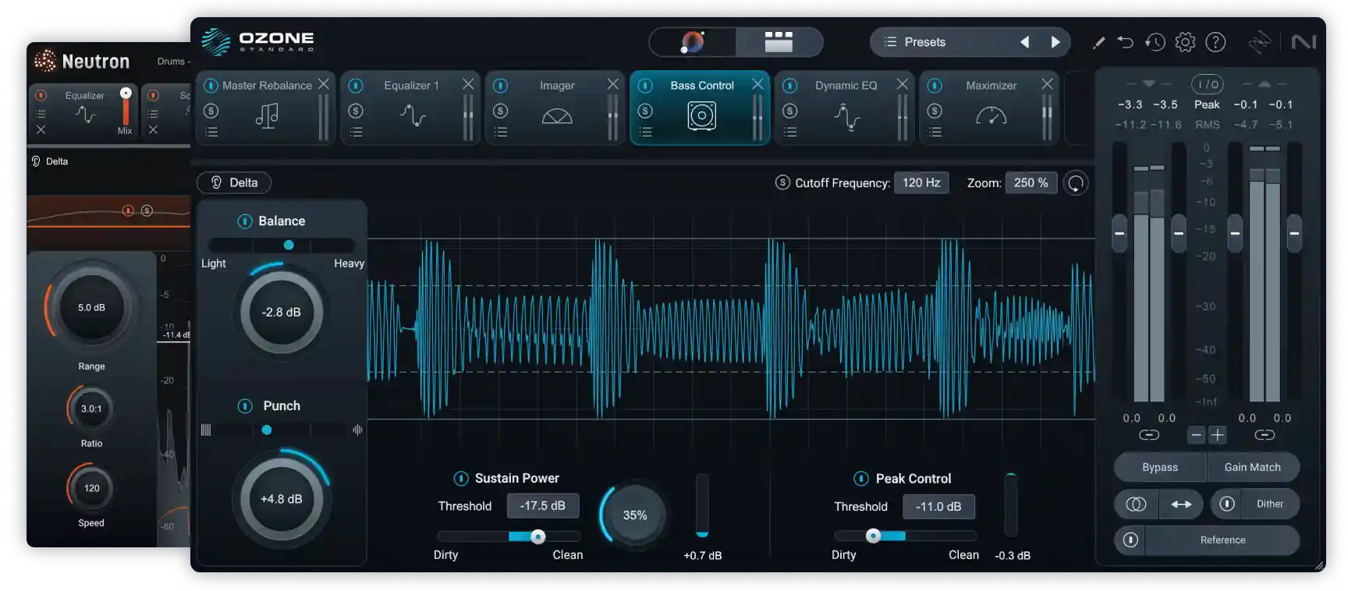Click the Cutoff Frequency 120 Hz field
Viewport: 1348px width, 591px height.
tap(921, 182)
